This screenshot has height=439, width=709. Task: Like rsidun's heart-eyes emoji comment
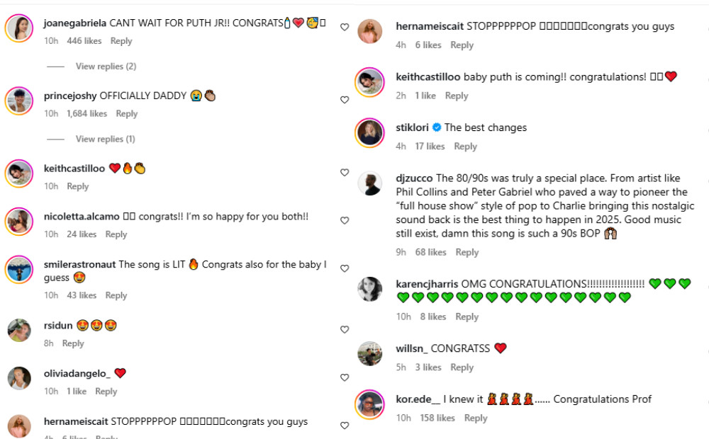coord(345,330)
